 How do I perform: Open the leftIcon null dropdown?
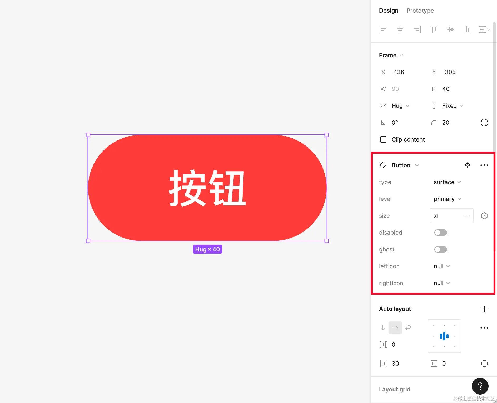(442, 266)
